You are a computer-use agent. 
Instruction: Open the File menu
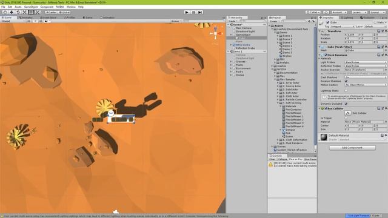tap(3, 7)
